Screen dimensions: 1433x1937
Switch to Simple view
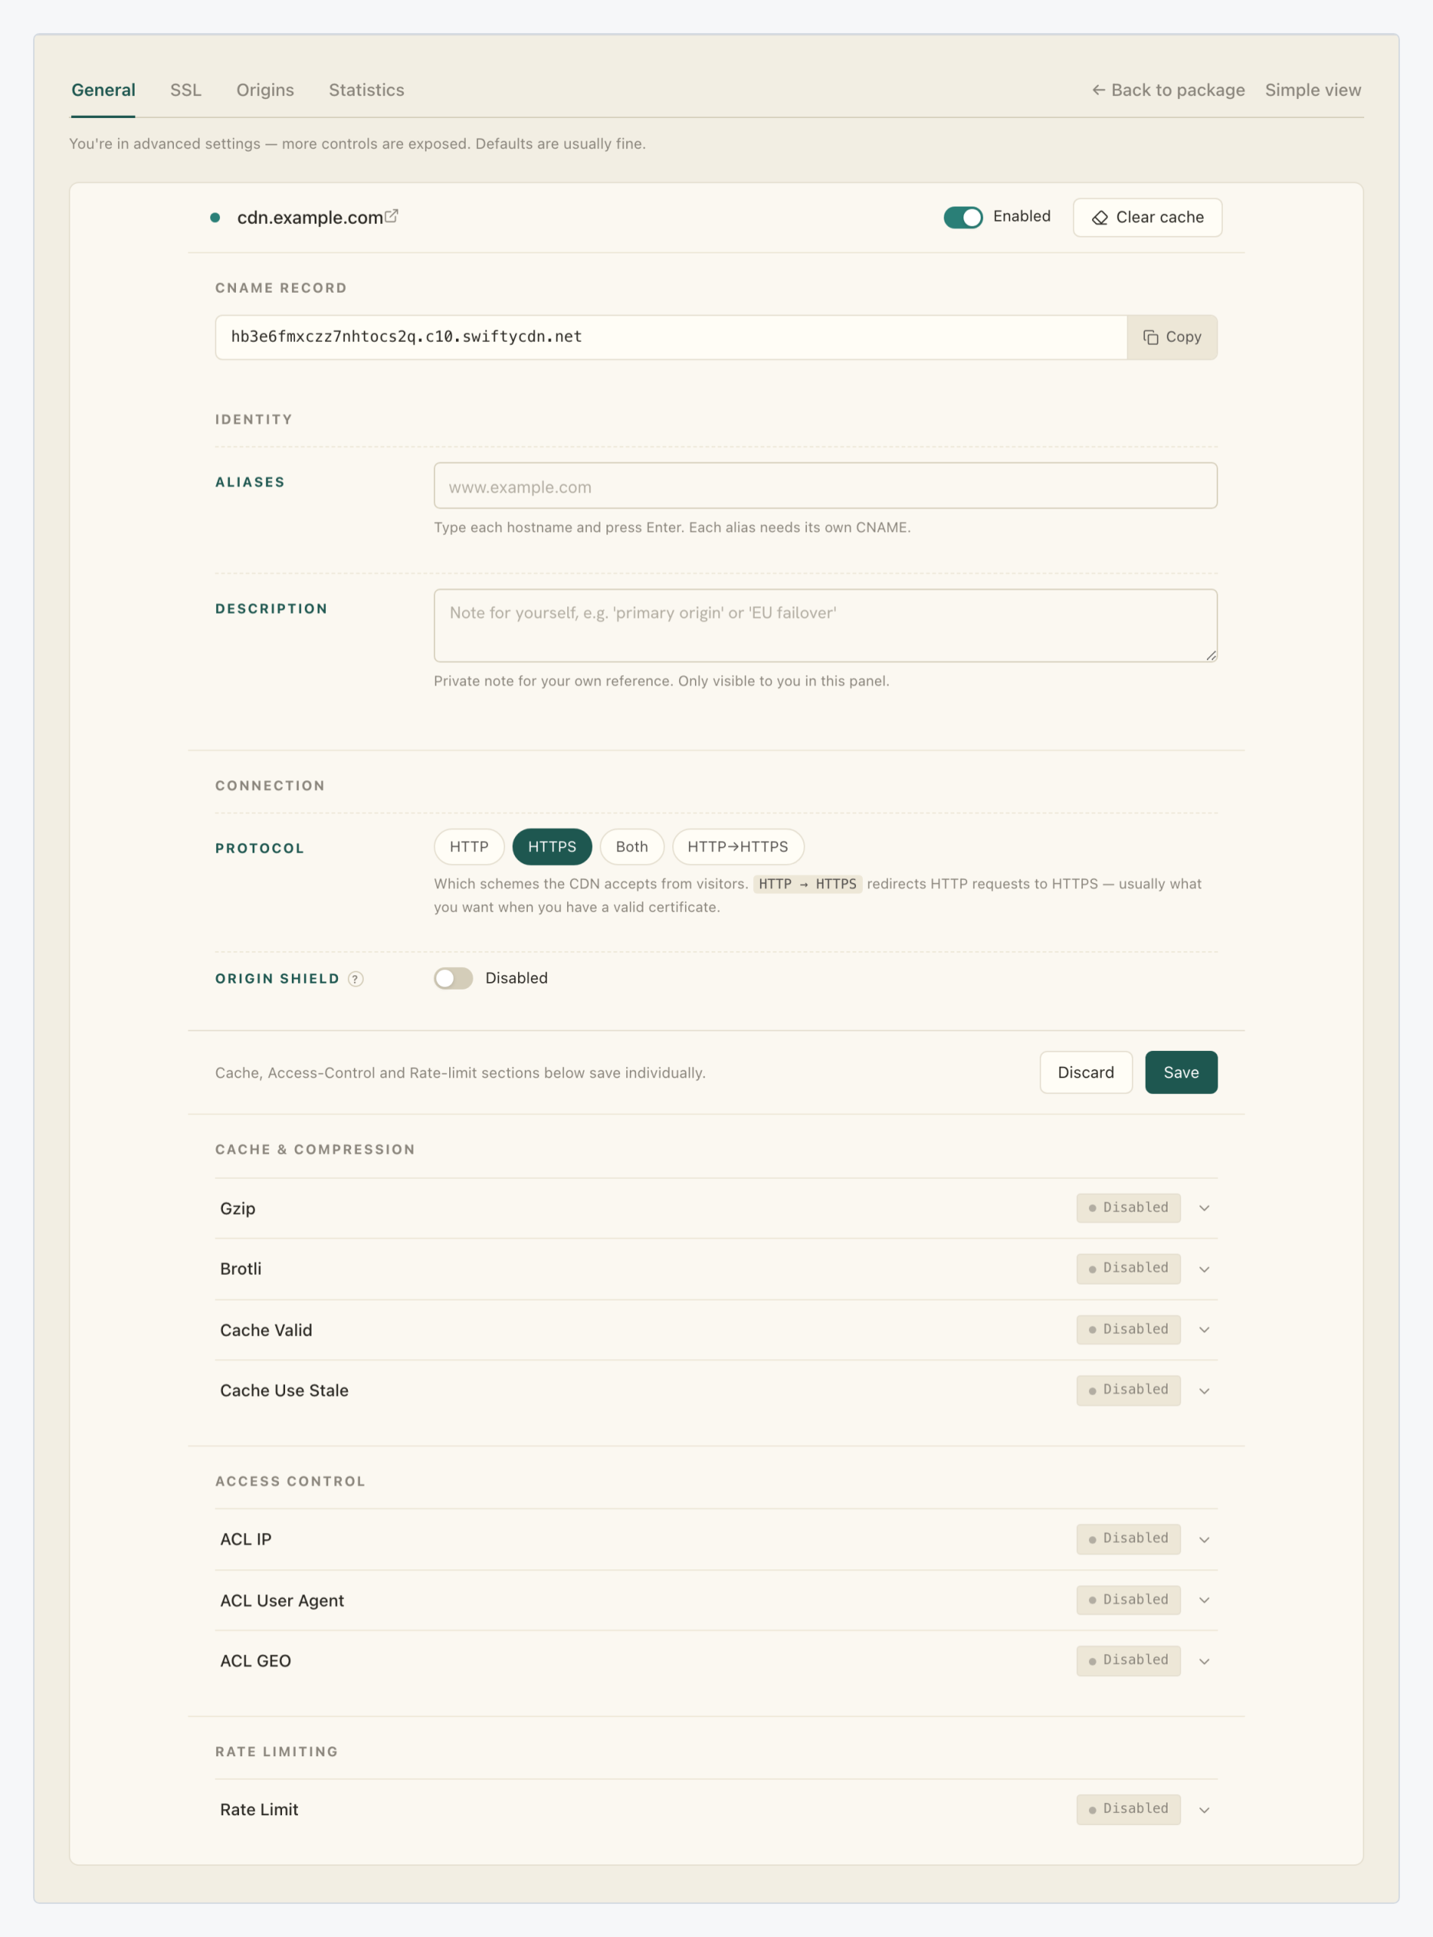(x=1313, y=90)
